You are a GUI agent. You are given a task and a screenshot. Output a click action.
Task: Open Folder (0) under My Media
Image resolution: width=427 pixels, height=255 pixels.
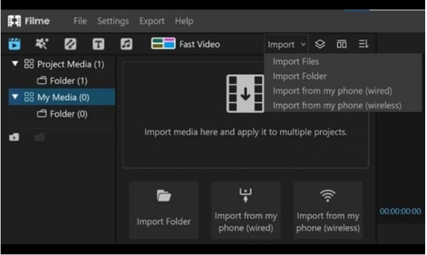coord(68,114)
